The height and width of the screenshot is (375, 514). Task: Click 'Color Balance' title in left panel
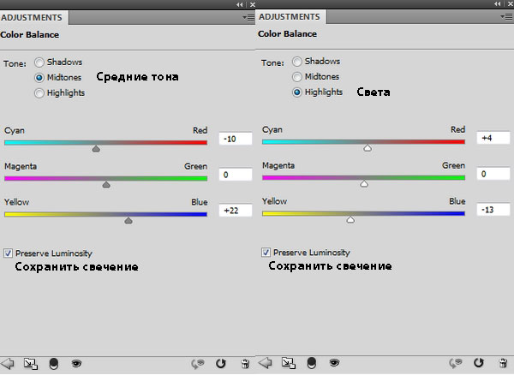coord(30,35)
